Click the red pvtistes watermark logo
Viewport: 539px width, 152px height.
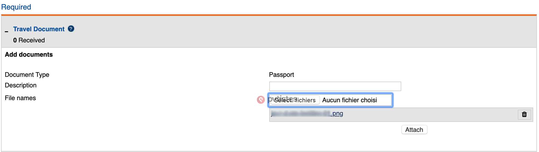click(261, 100)
